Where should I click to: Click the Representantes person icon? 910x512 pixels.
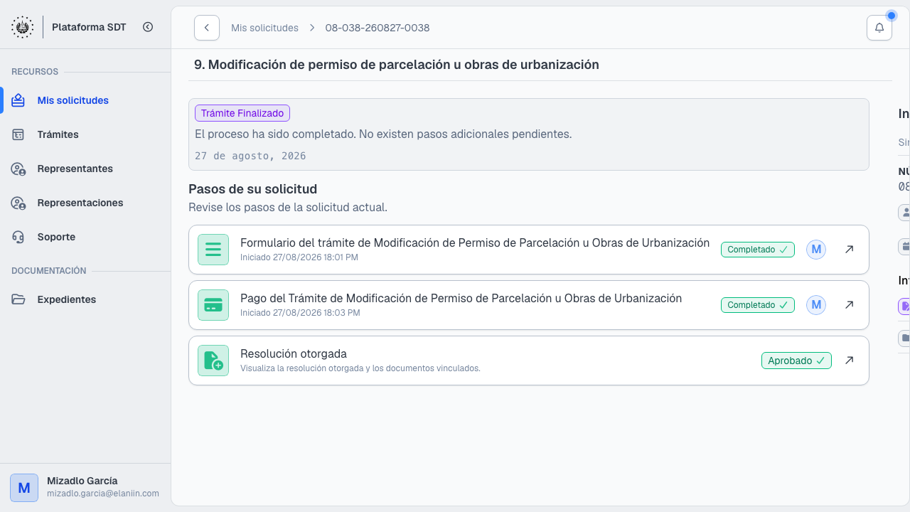(18, 169)
